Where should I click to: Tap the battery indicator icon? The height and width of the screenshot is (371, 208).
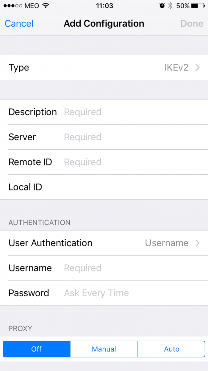pos(197,6)
